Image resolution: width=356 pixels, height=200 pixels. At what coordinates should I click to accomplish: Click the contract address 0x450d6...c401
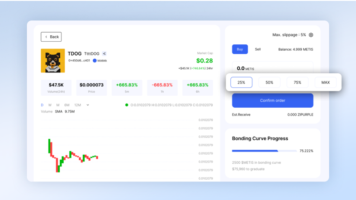point(79,61)
